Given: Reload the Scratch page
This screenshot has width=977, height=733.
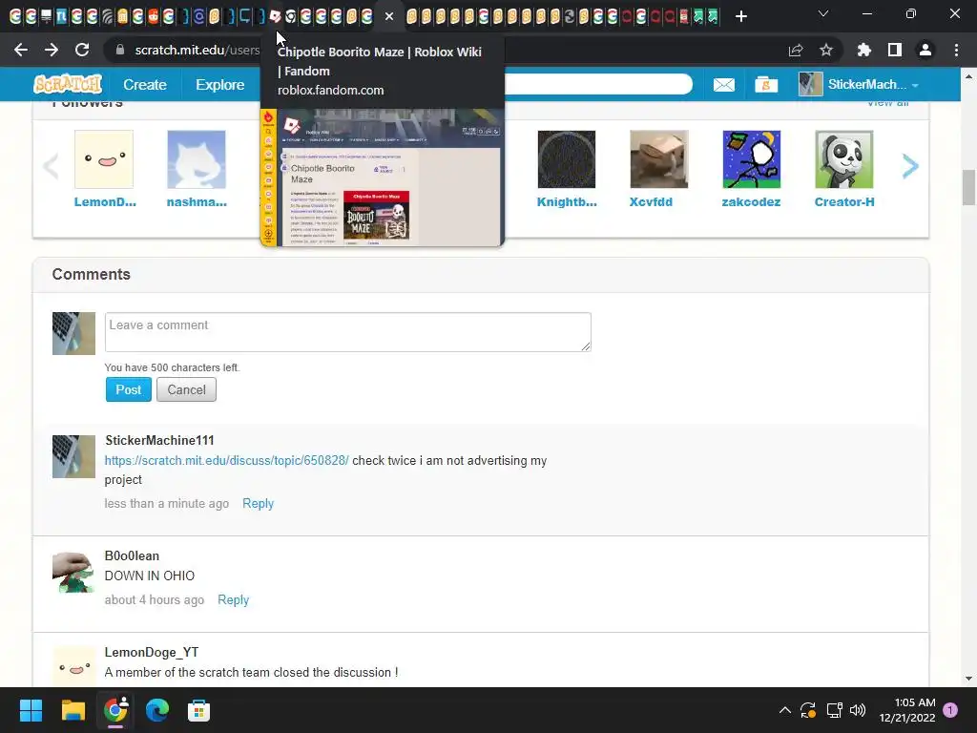Looking at the screenshot, I should click(82, 50).
